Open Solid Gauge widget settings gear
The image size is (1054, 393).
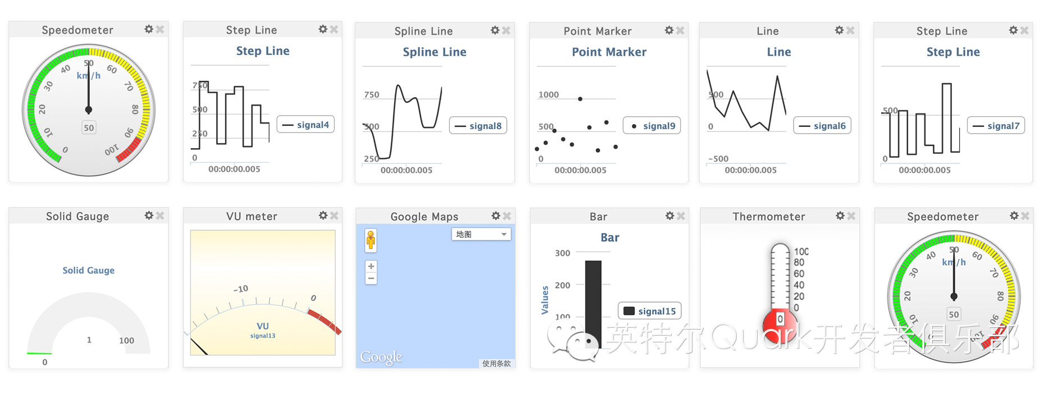tap(149, 216)
